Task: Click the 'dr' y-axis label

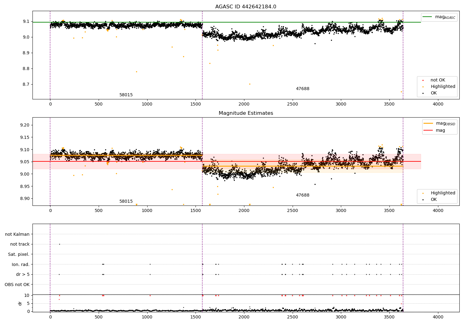Action: 20,303
